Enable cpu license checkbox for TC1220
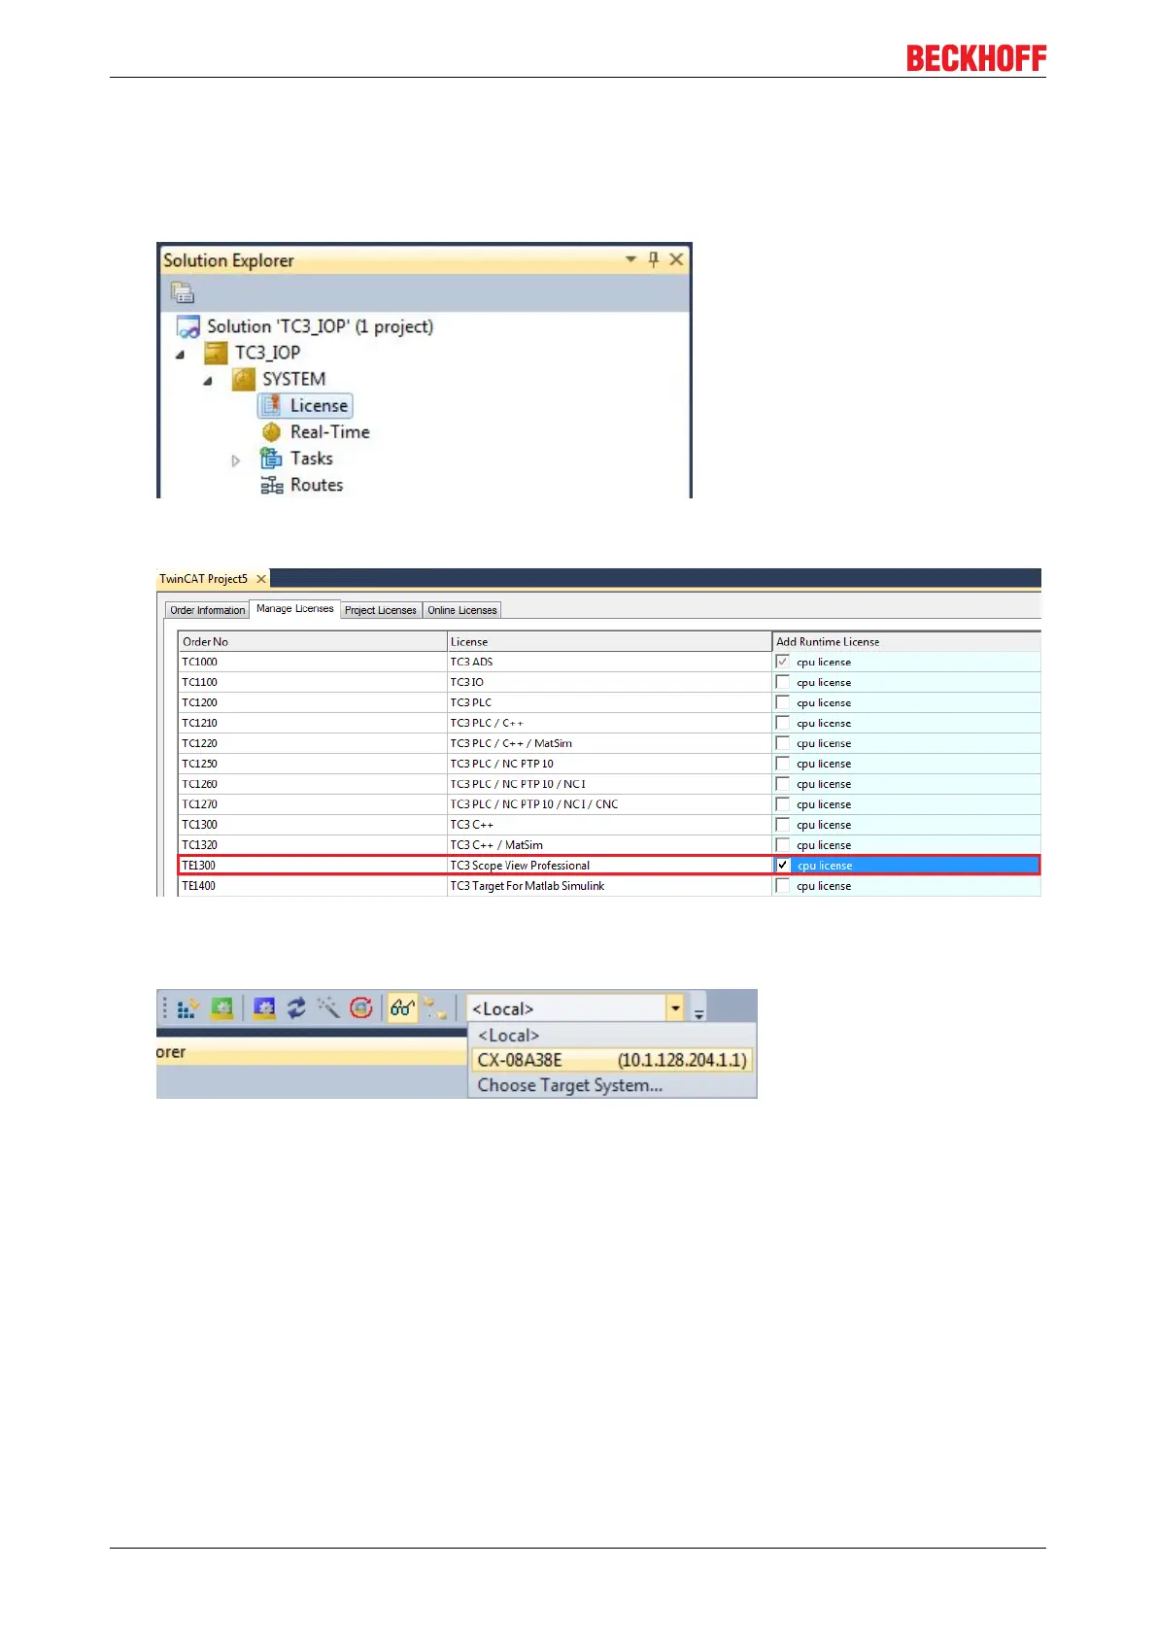This screenshot has height=1636, width=1157. tap(783, 743)
